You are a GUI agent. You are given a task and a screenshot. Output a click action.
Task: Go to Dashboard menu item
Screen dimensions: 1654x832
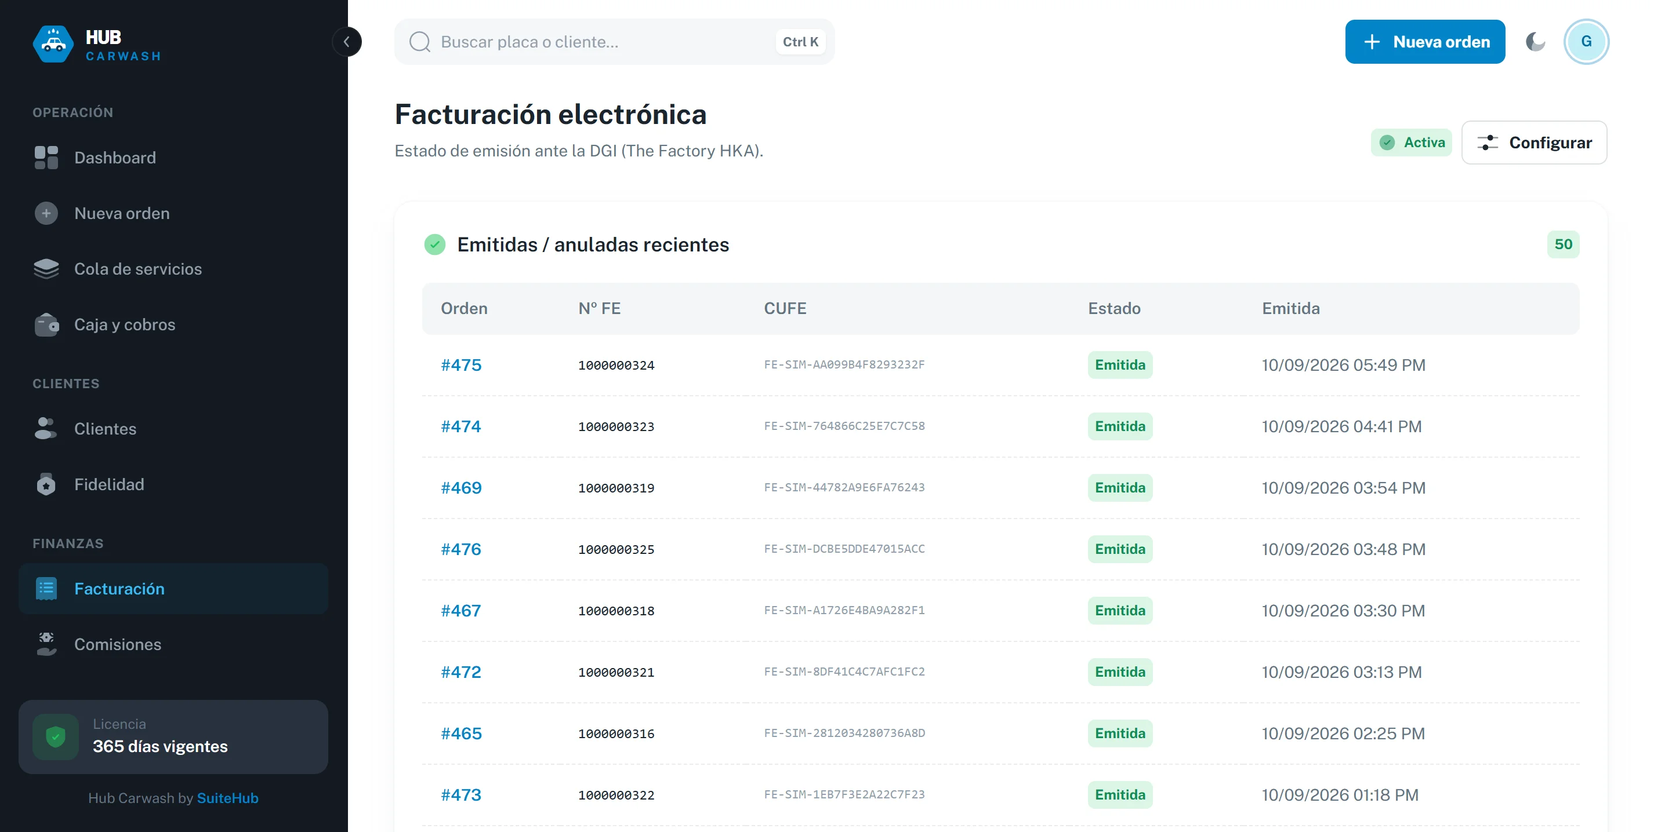pos(173,158)
